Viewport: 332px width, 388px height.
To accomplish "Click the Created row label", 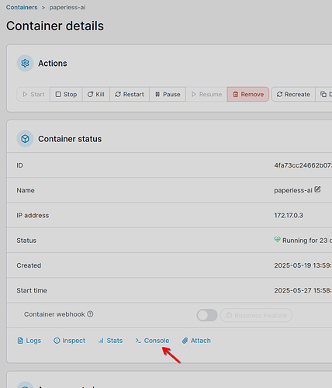I will [29, 265].
